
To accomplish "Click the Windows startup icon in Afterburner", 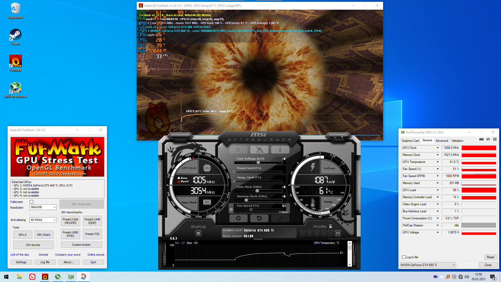I will 198,233.
